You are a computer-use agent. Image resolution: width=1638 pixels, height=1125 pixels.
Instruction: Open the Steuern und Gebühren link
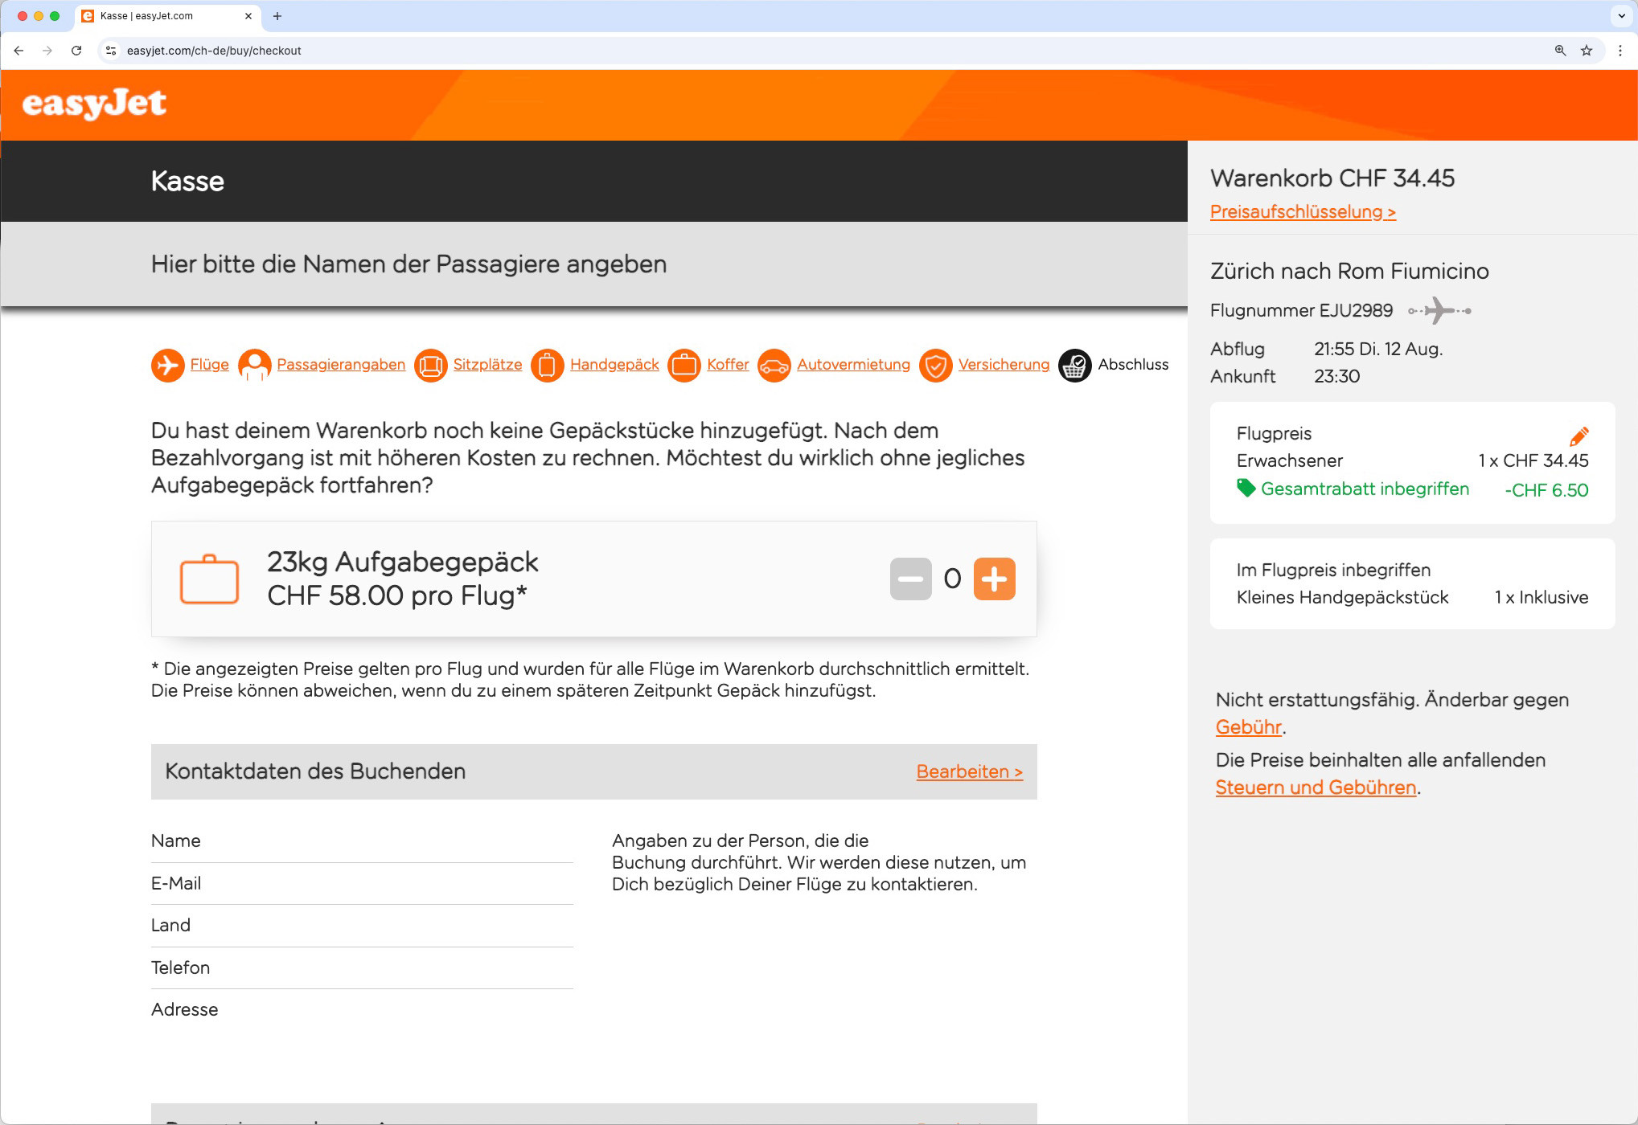[x=1316, y=787]
